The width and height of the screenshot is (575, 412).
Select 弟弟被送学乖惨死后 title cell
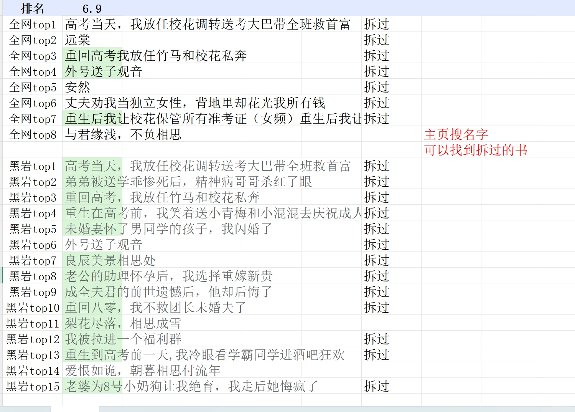coord(188,182)
